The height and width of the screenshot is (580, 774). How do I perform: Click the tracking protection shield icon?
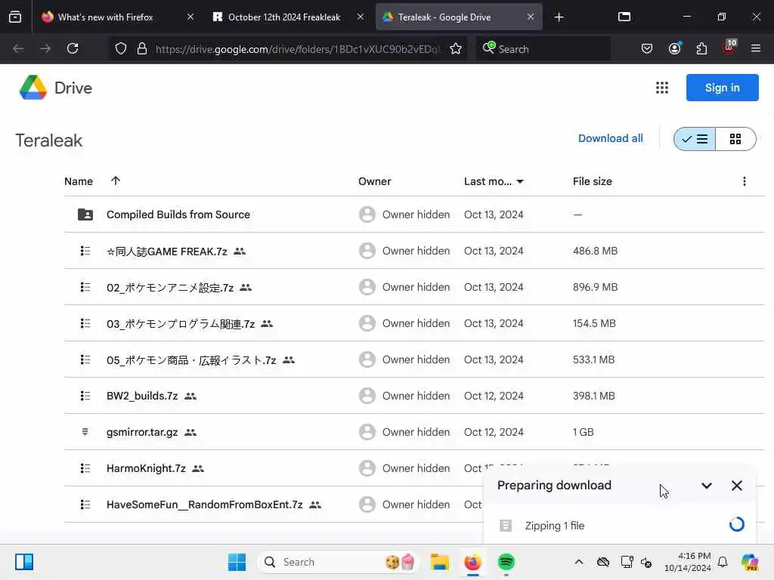coord(121,49)
